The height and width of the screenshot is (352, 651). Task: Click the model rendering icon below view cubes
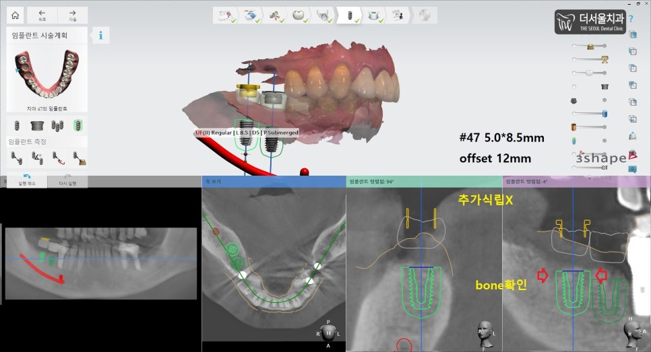coord(633,136)
